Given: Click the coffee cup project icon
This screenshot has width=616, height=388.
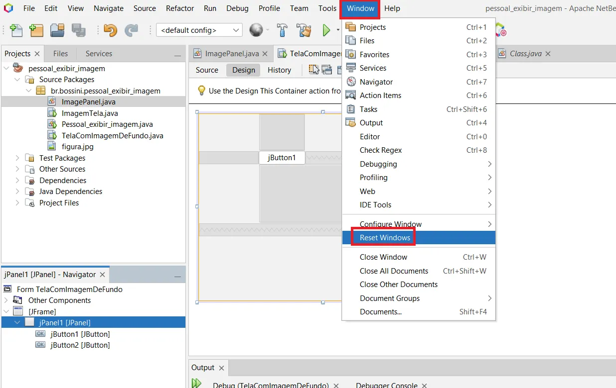Looking at the screenshot, I should [x=18, y=68].
